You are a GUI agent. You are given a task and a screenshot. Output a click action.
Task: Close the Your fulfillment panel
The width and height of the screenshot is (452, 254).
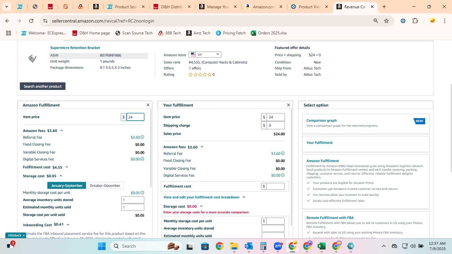(289, 105)
